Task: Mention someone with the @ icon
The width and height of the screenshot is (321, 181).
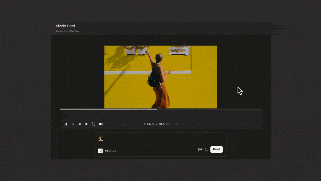Action: [200, 149]
